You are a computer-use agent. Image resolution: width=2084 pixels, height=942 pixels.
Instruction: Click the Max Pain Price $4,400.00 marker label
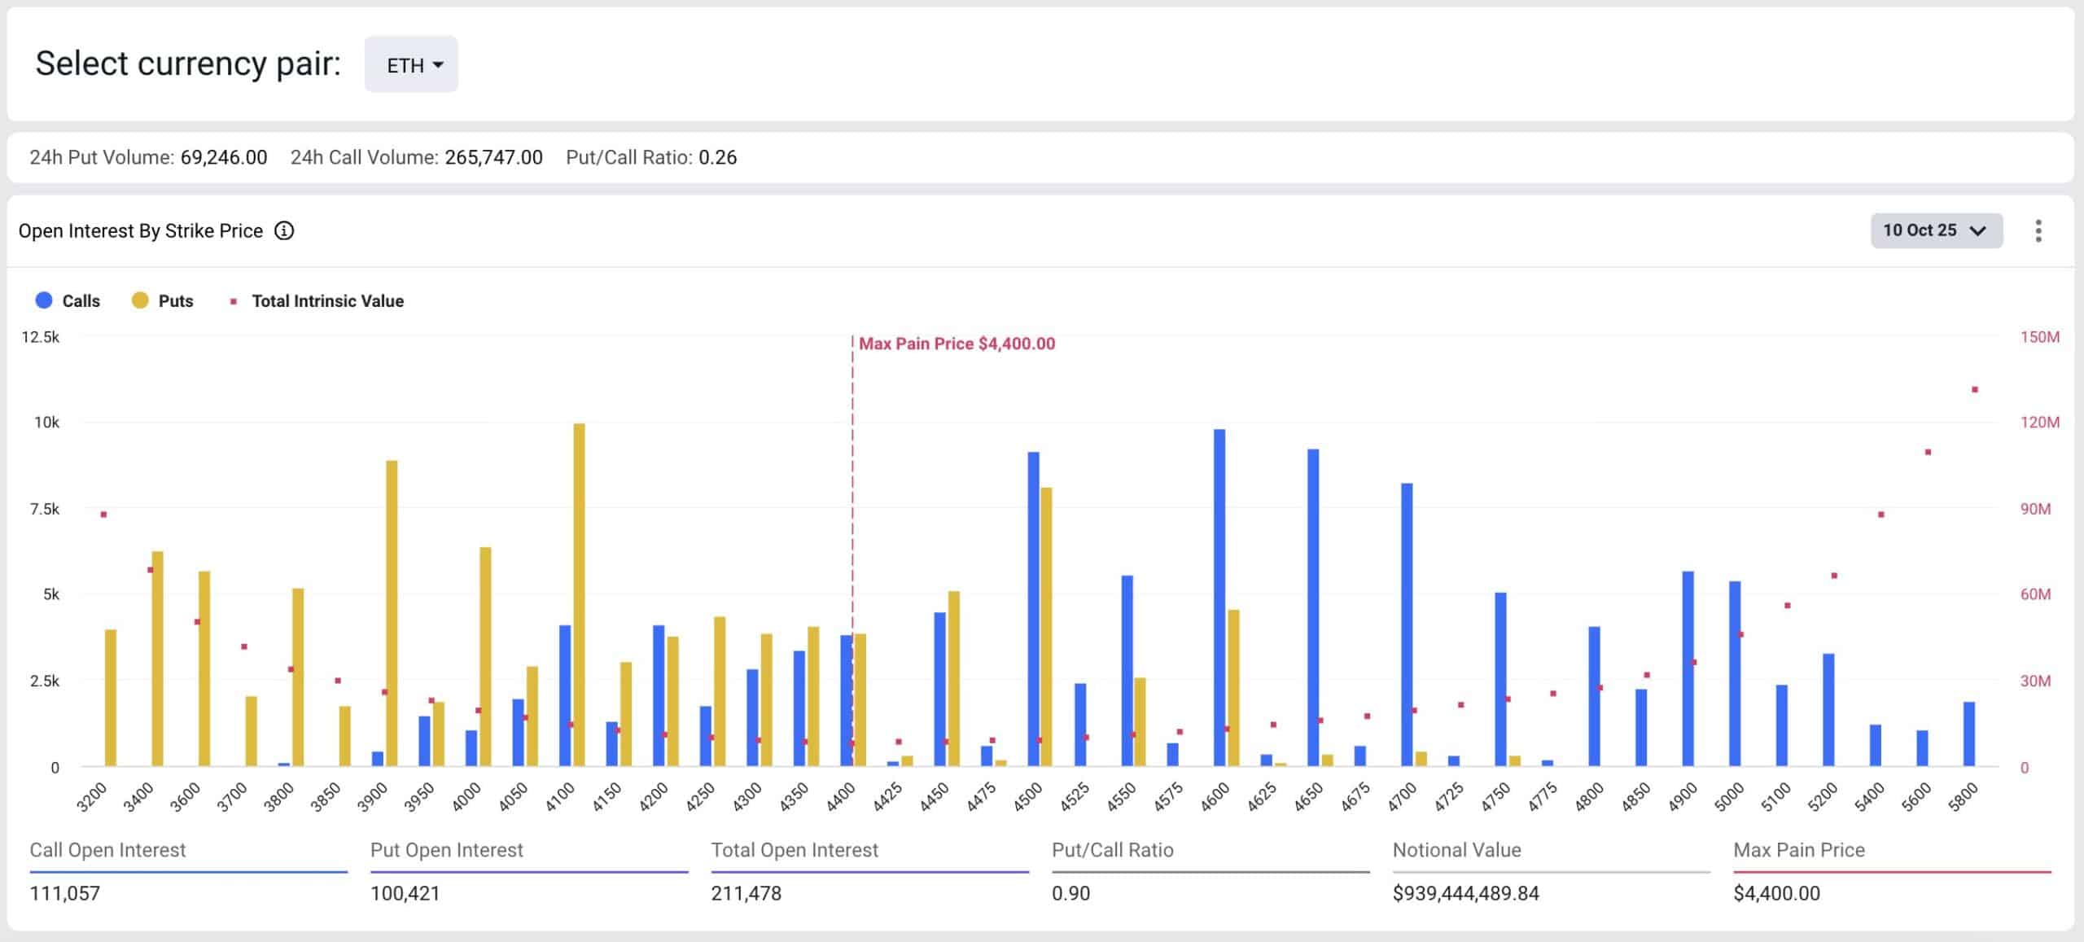coord(957,344)
